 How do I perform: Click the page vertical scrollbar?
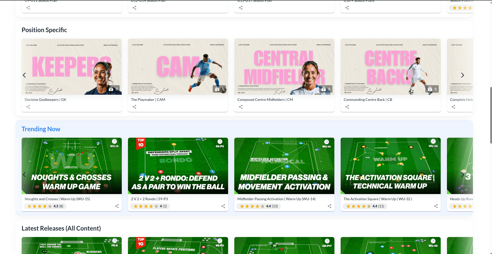[491, 115]
